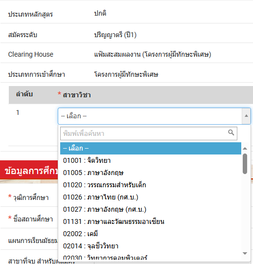Select 01027 : ภาษาอังกฤษ (กศ.บ.)
Viewport: 253px width, 264px height.
pyautogui.click(x=151, y=209)
